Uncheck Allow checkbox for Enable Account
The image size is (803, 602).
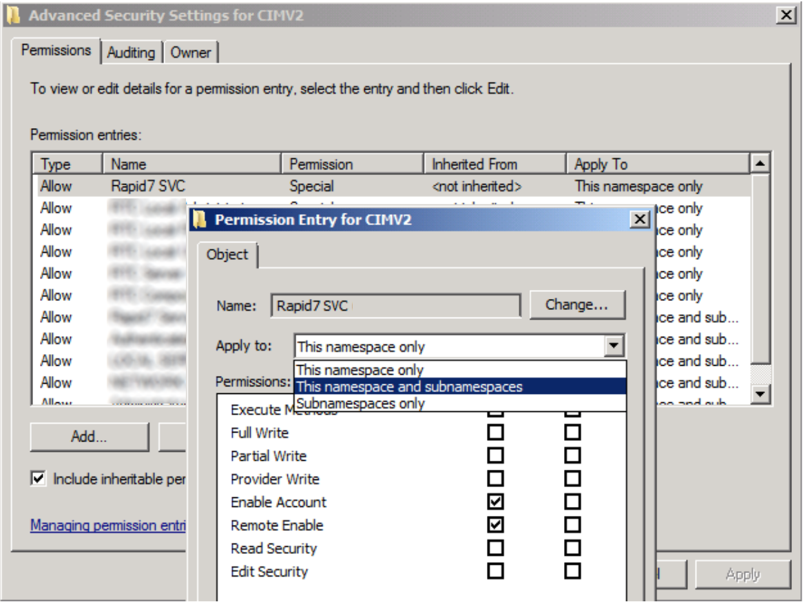[x=495, y=501]
